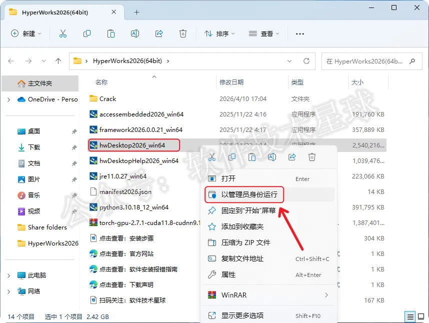Viewport: 429px width, 323px height.
Task: Refresh the current folder view
Action: point(306,61)
